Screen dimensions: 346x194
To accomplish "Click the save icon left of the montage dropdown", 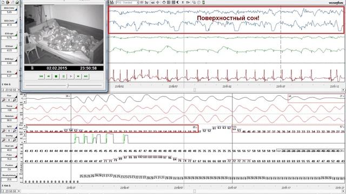I will [112, 2].
